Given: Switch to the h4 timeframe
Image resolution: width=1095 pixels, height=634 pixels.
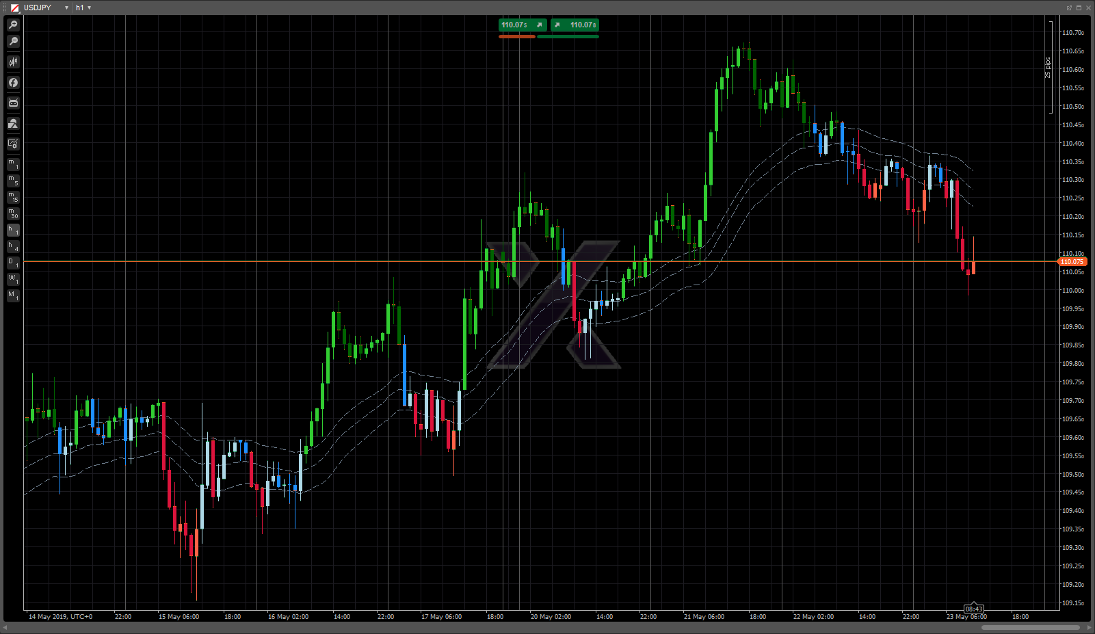Looking at the screenshot, I should click(13, 247).
